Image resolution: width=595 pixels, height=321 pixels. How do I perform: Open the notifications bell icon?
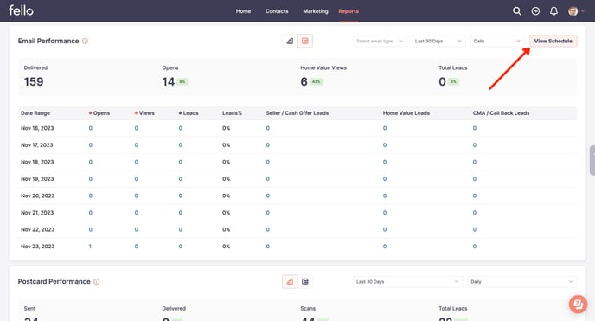554,11
